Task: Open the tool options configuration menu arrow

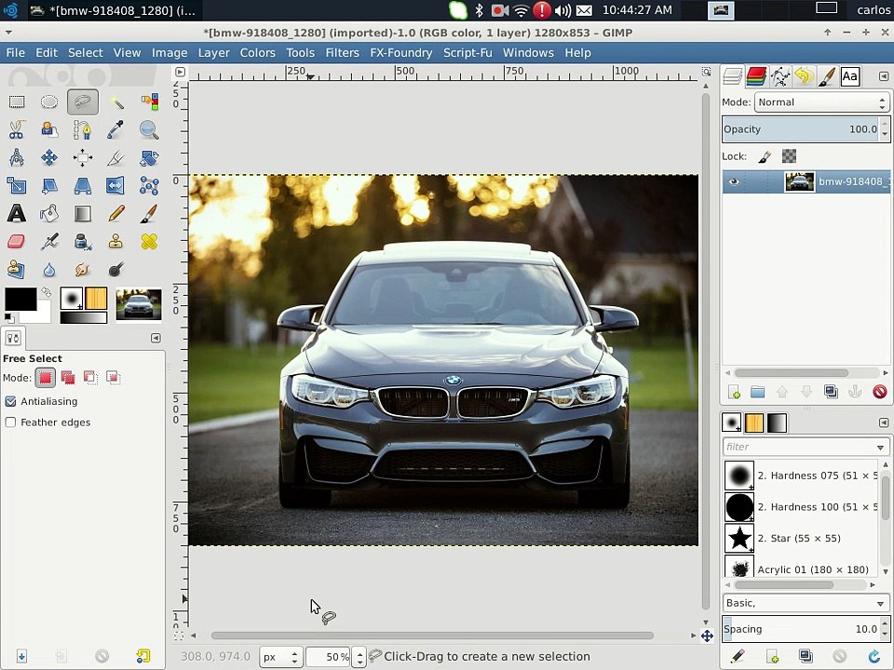Action: [x=156, y=339]
